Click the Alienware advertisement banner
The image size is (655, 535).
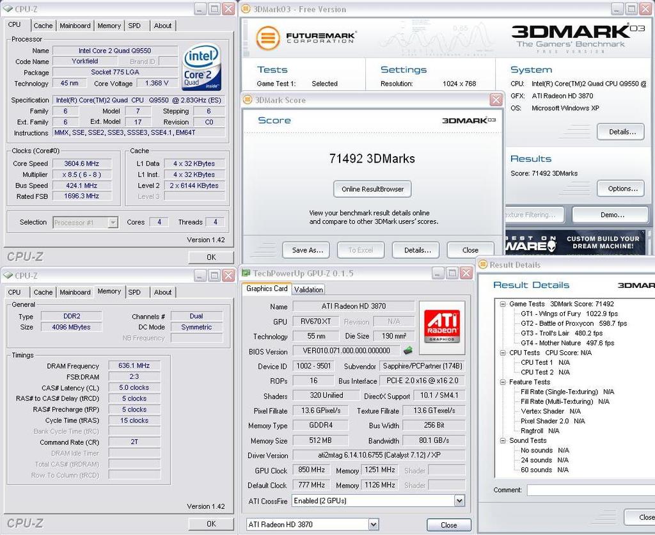coord(575,243)
